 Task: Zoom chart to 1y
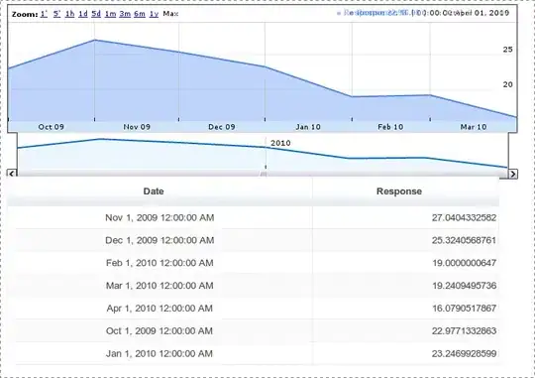click(154, 14)
